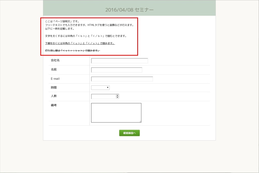Click the E-mail field label

tap(55, 79)
